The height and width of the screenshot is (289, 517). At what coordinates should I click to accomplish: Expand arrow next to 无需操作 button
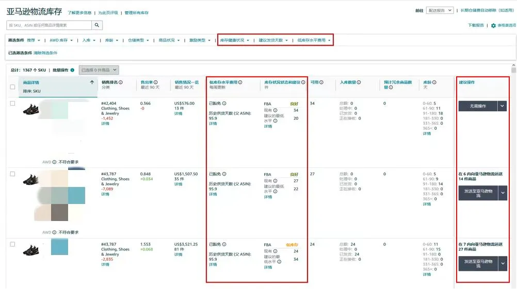pyautogui.click(x=503, y=106)
